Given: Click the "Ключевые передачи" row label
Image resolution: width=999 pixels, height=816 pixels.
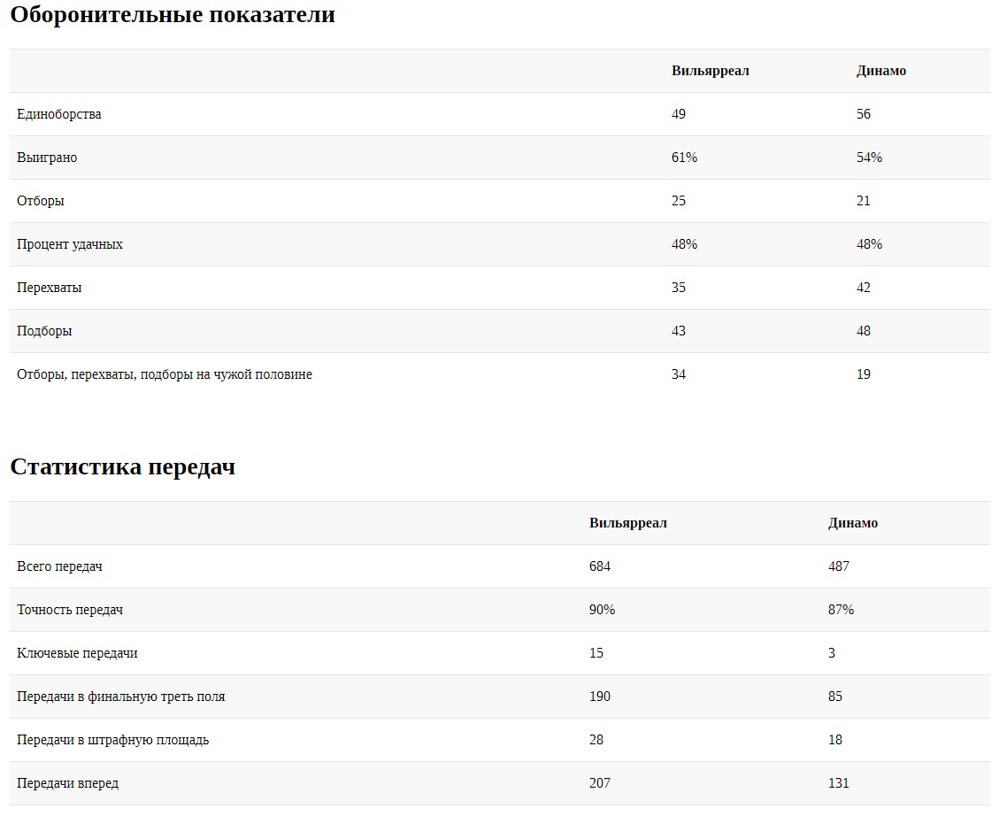Looking at the screenshot, I should (77, 653).
